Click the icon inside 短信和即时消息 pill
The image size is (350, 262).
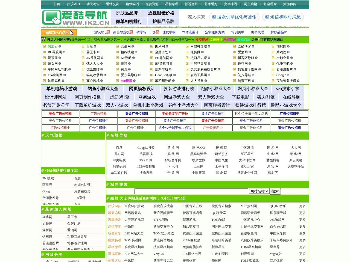[x=267, y=17]
